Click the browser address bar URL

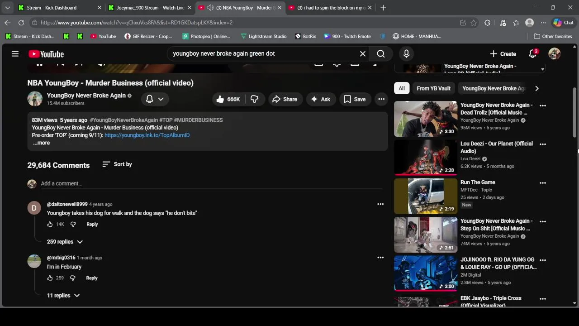(136, 23)
